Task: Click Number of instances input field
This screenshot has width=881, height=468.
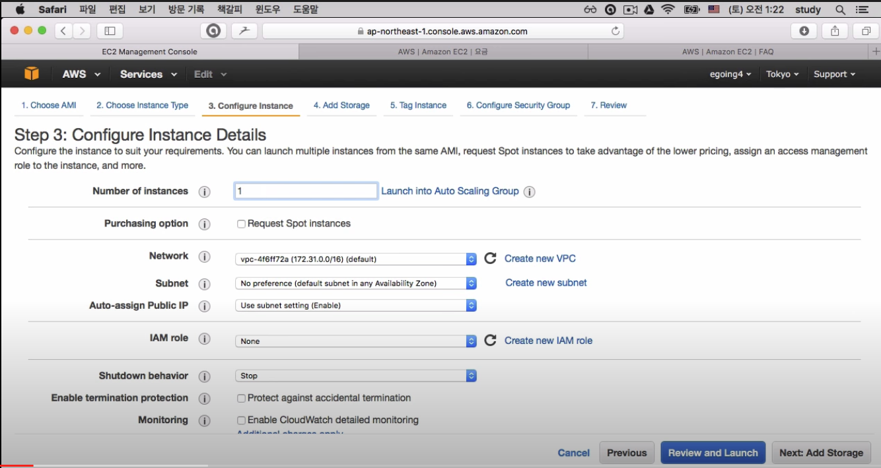Action: (x=306, y=191)
